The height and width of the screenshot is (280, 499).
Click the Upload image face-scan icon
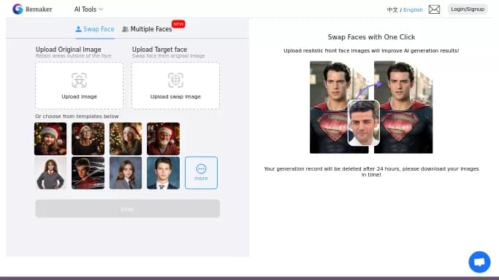tap(79, 80)
